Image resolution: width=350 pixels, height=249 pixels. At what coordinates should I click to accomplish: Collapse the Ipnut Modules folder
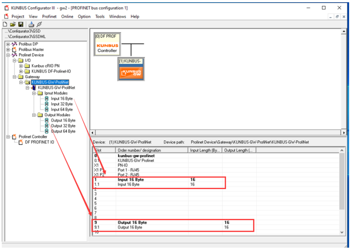[x=34, y=93]
